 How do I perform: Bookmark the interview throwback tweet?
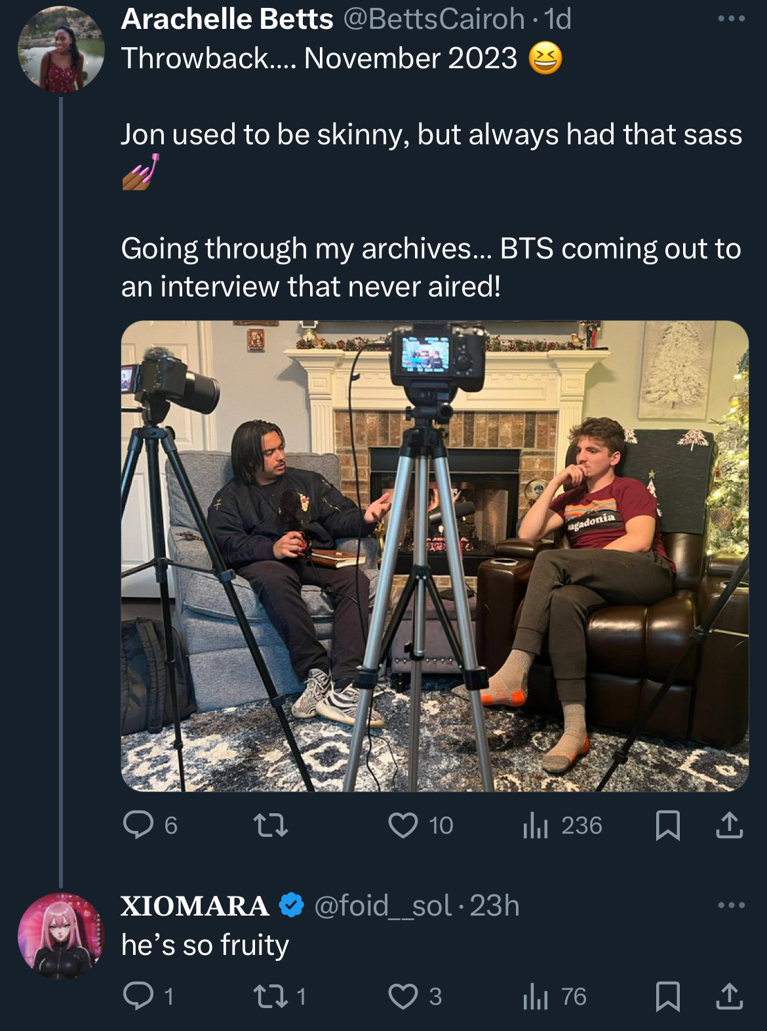pos(667,825)
